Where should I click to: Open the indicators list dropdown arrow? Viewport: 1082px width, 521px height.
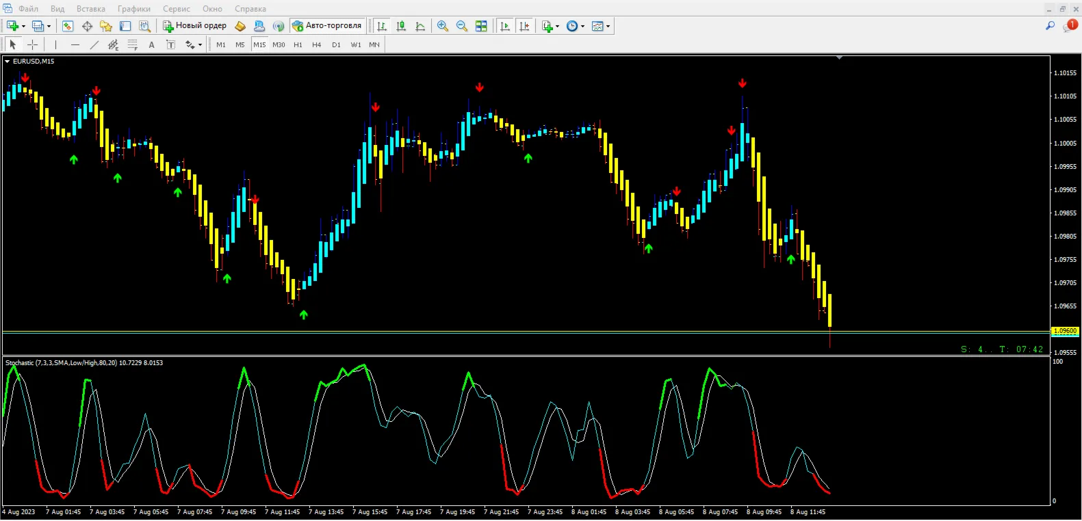(557, 27)
